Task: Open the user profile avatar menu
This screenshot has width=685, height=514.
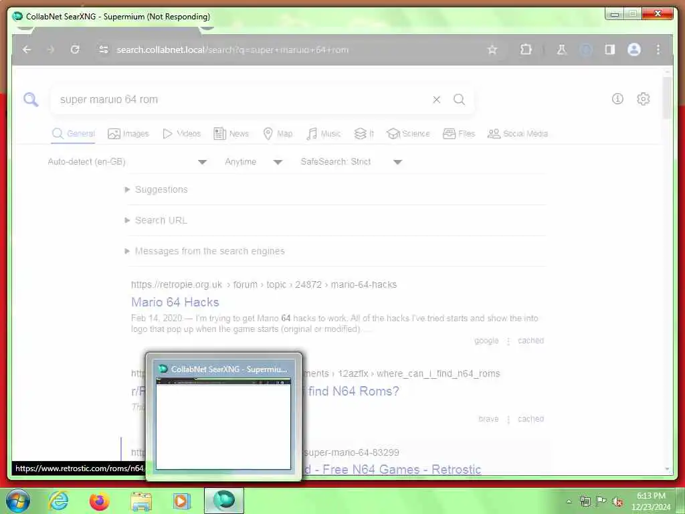Action: [634, 50]
